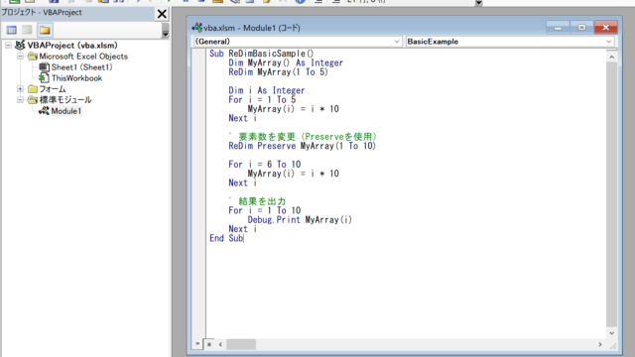Maximize the Module1 code window

pyautogui.click(x=581, y=28)
